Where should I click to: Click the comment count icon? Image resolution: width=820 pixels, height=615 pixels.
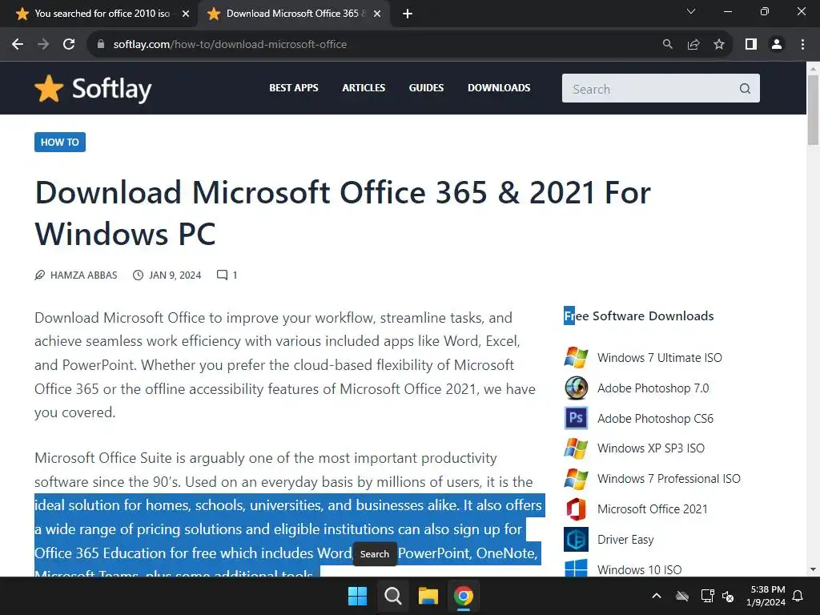point(223,275)
